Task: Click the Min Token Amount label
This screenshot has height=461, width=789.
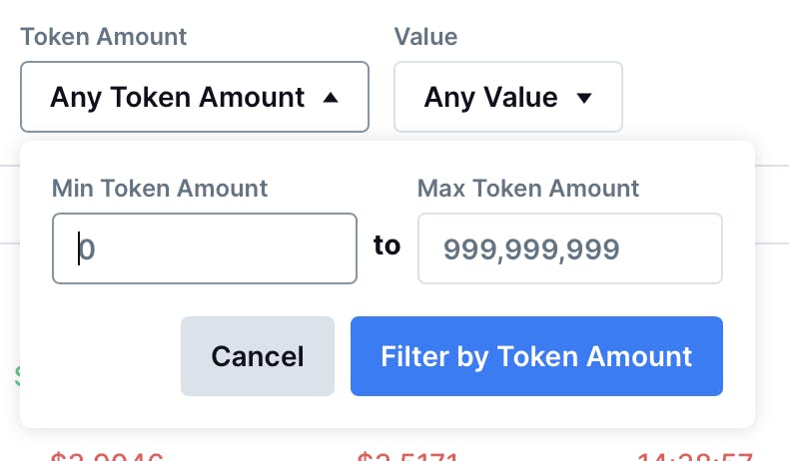Action: (x=160, y=189)
